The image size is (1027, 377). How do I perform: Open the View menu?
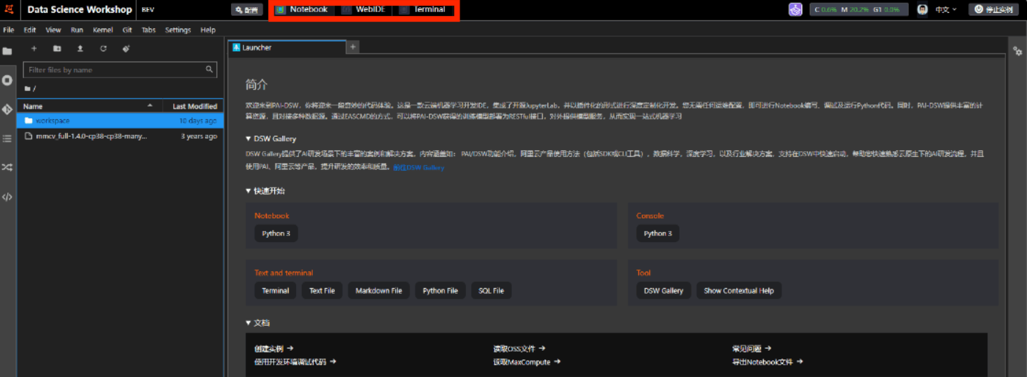coord(53,30)
